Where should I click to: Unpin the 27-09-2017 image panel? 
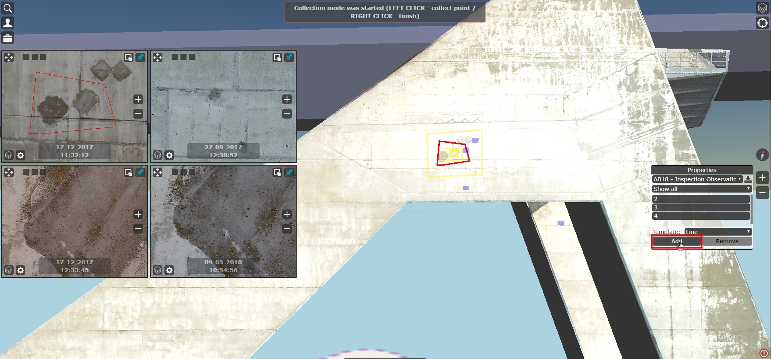click(x=289, y=57)
